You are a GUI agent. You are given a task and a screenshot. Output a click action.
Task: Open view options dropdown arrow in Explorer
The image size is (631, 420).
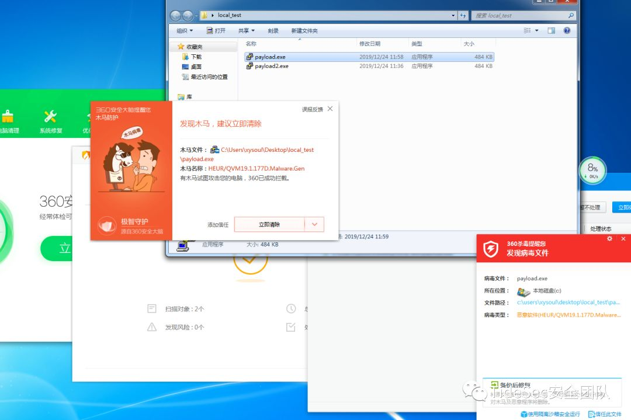536,30
